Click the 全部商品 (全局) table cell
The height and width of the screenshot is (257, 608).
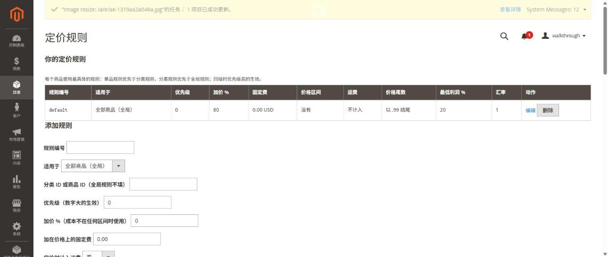pos(131,111)
